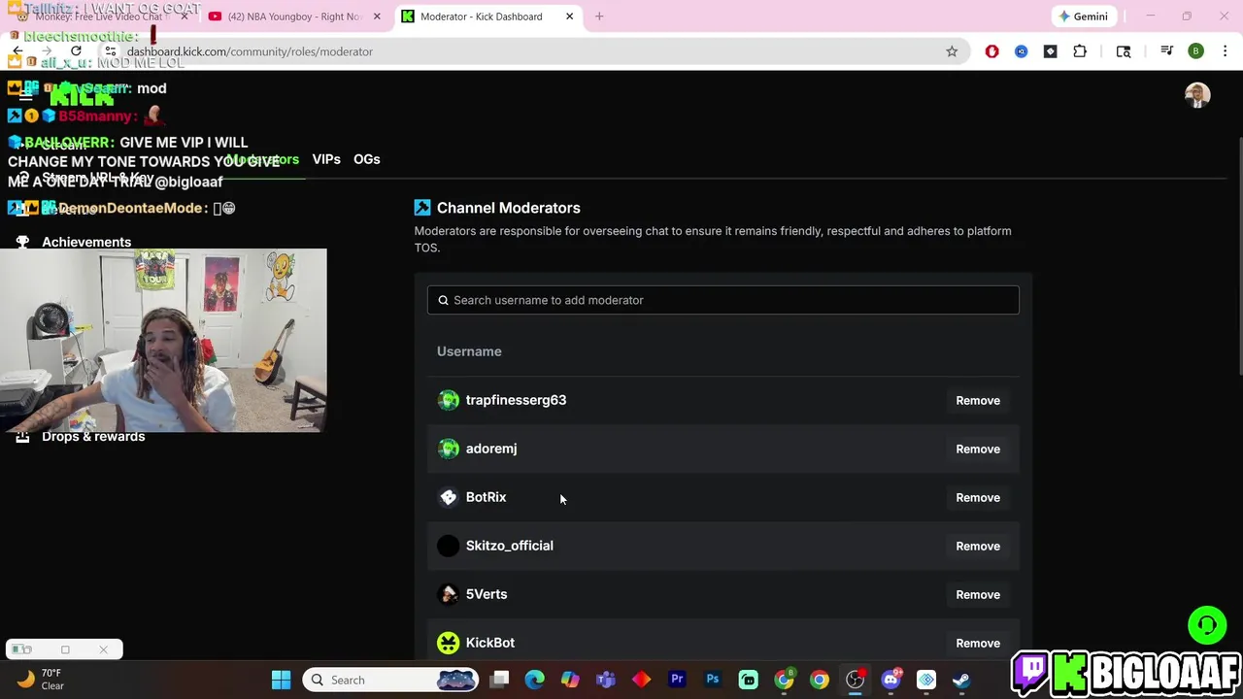This screenshot has width=1243, height=699.
Task: Click the page vertical scrollbar
Action: tap(1239, 254)
